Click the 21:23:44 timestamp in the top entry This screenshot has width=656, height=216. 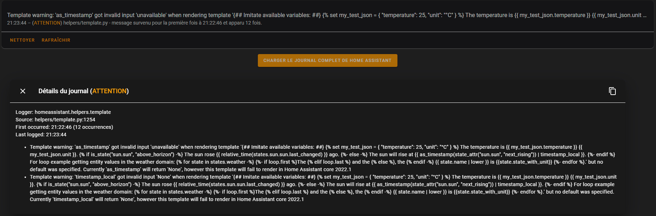16,23
